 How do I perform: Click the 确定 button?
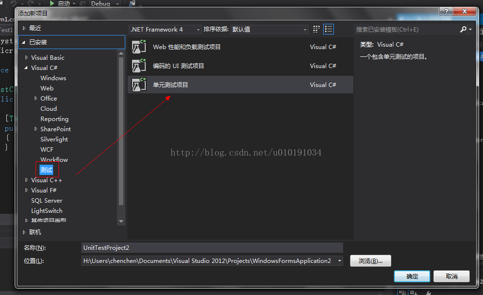(x=412, y=276)
